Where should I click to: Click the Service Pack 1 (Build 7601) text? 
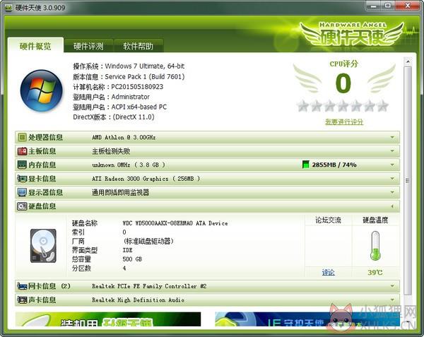(145, 77)
